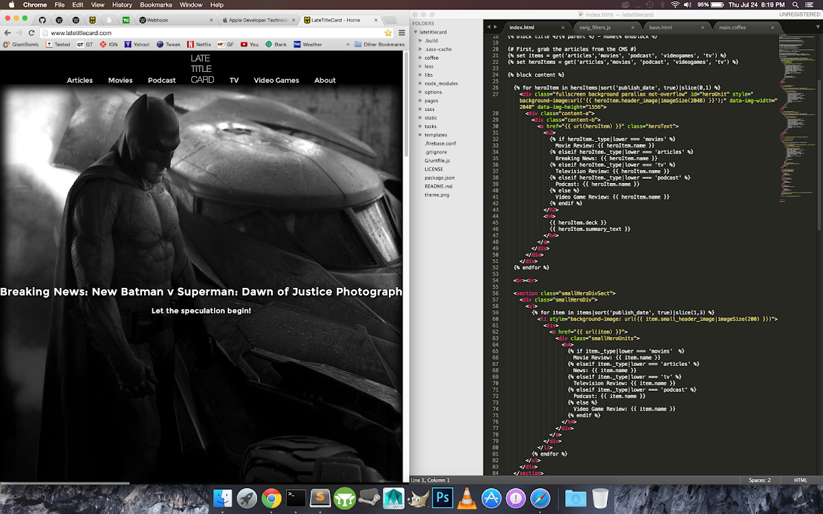Open the GitHub pinned tab
Screen dimensions: 823x514
43,20
